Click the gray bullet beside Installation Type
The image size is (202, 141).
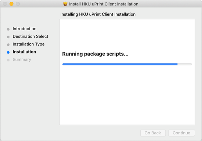8,45
